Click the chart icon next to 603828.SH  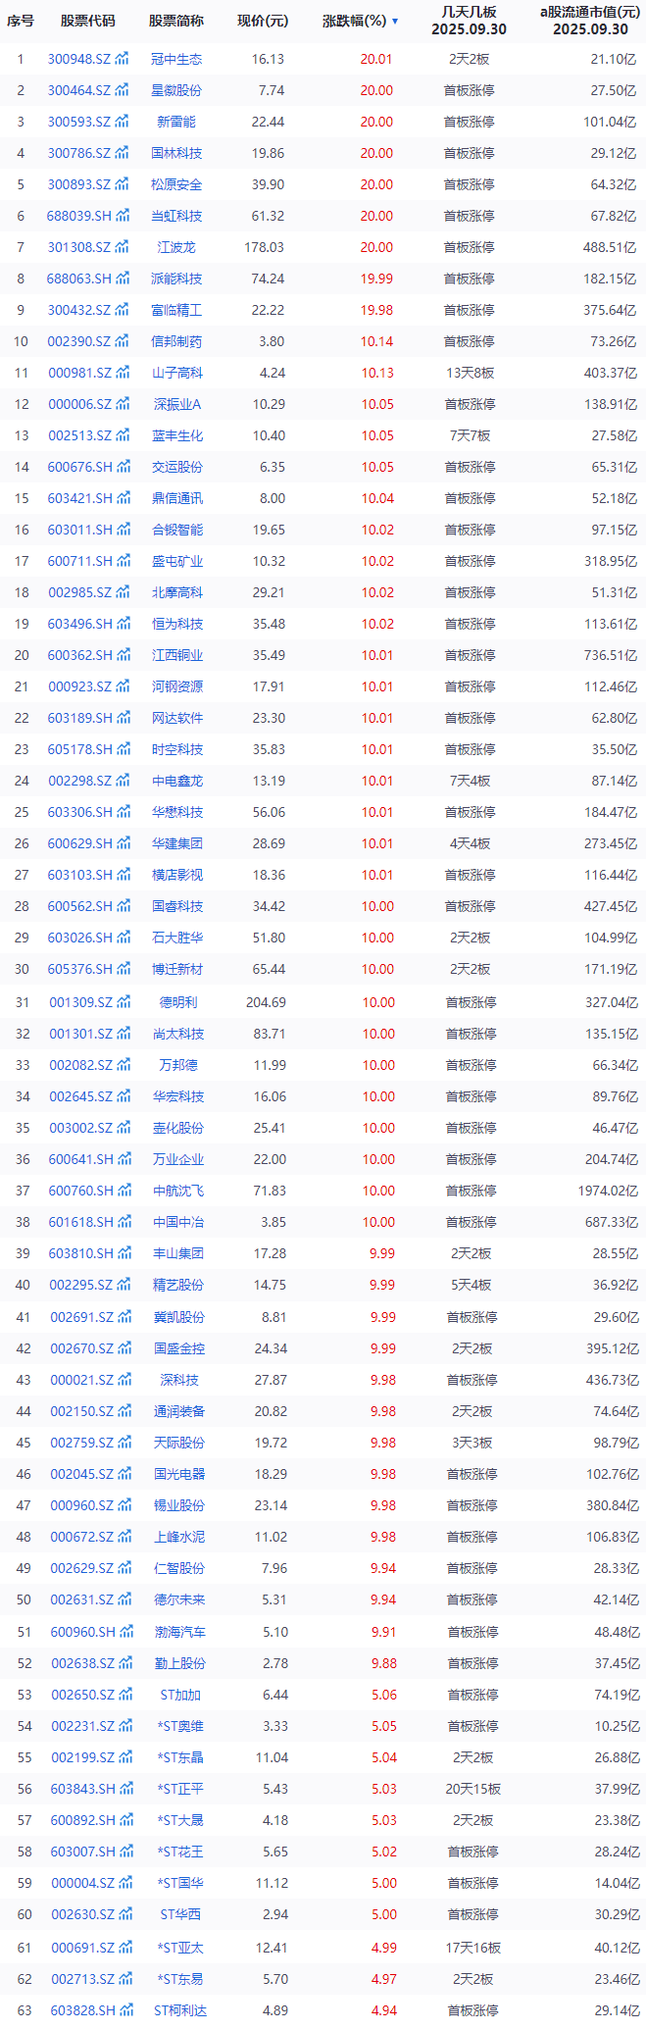[x=125, y=2010]
